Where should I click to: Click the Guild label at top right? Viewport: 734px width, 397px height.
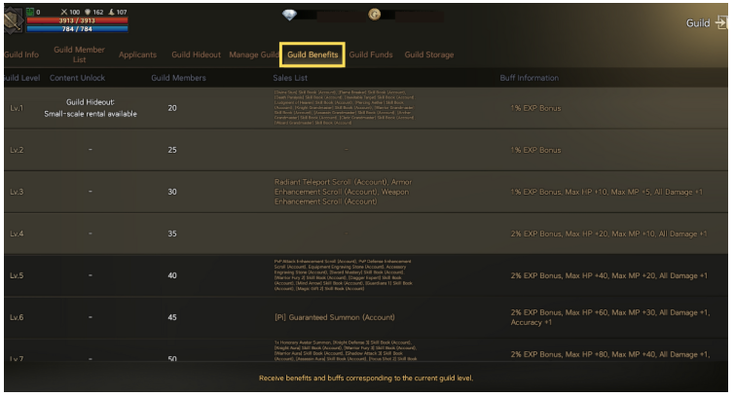click(x=697, y=23)
